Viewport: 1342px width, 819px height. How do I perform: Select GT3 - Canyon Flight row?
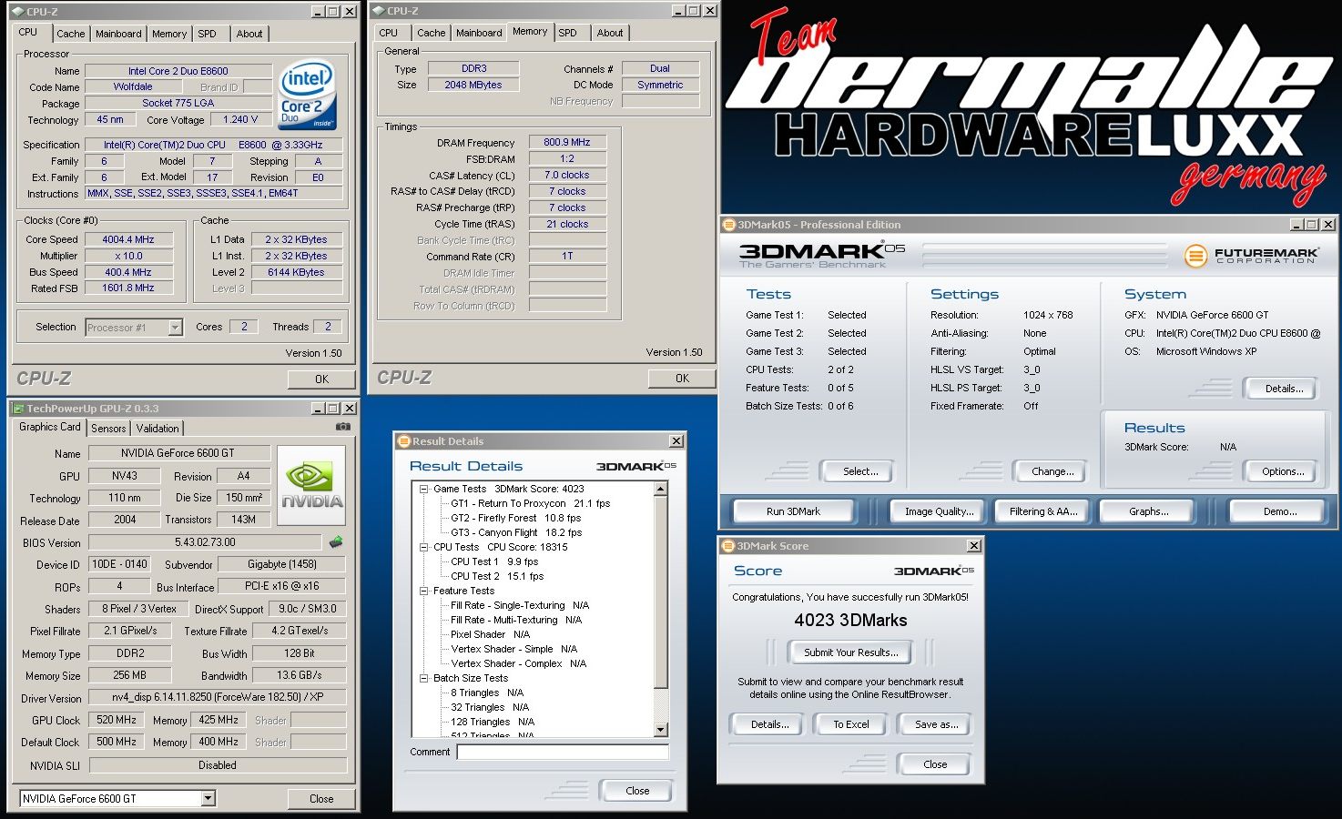(x=516, y=532)
